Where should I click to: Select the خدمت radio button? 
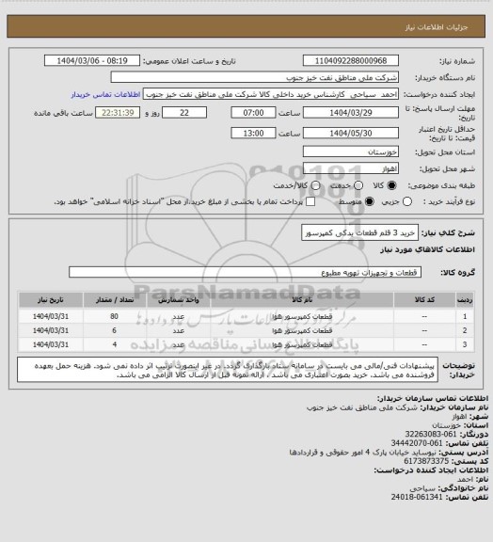point(358,185)
